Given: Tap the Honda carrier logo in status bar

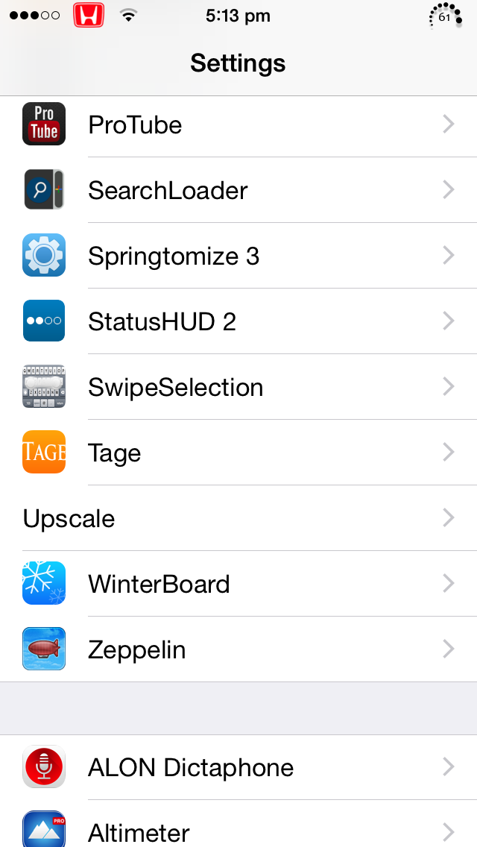Looking at the screenshot, I should pos(89,16).
